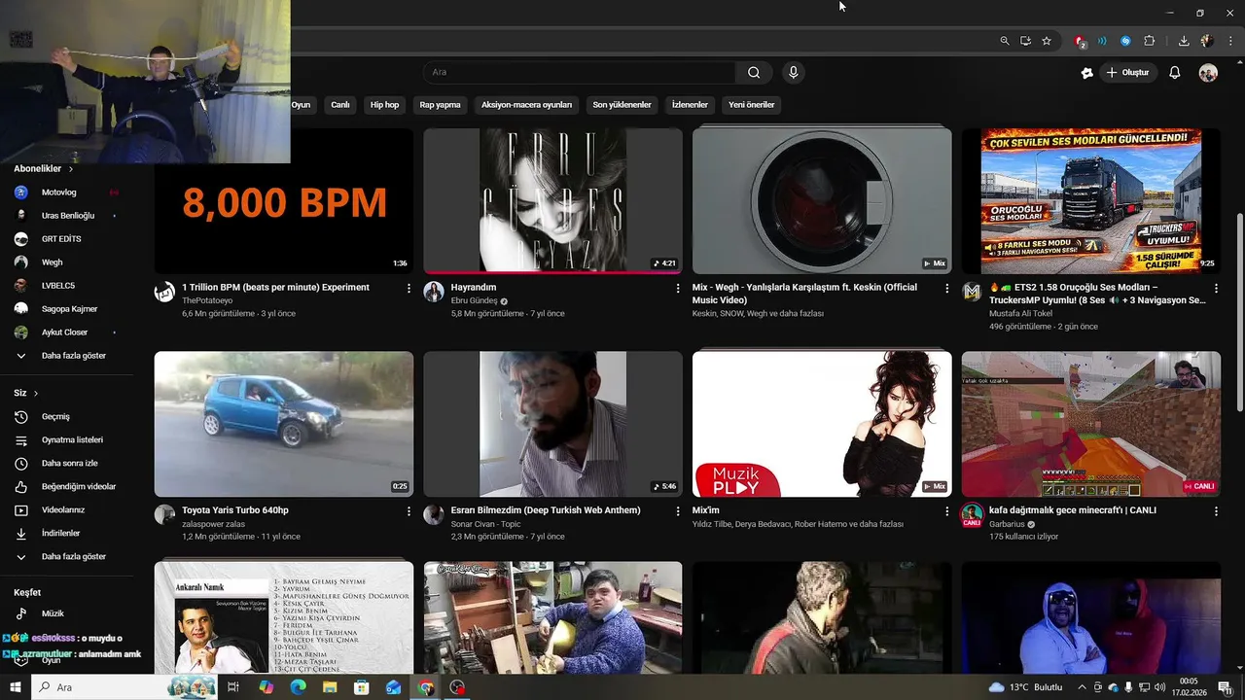Open Uras Benlioğlu subscription channel

pyautogui.click(x=68, y=216)
